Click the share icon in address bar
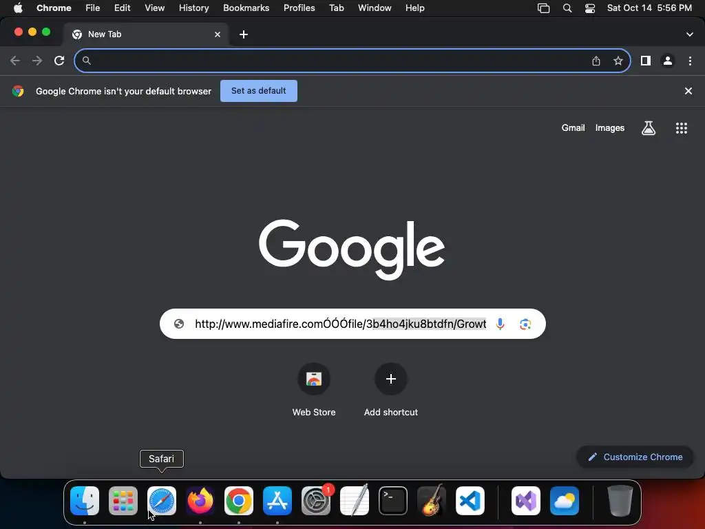The width and height of the screenshot is (705, 529). click(x=596, y=61)
